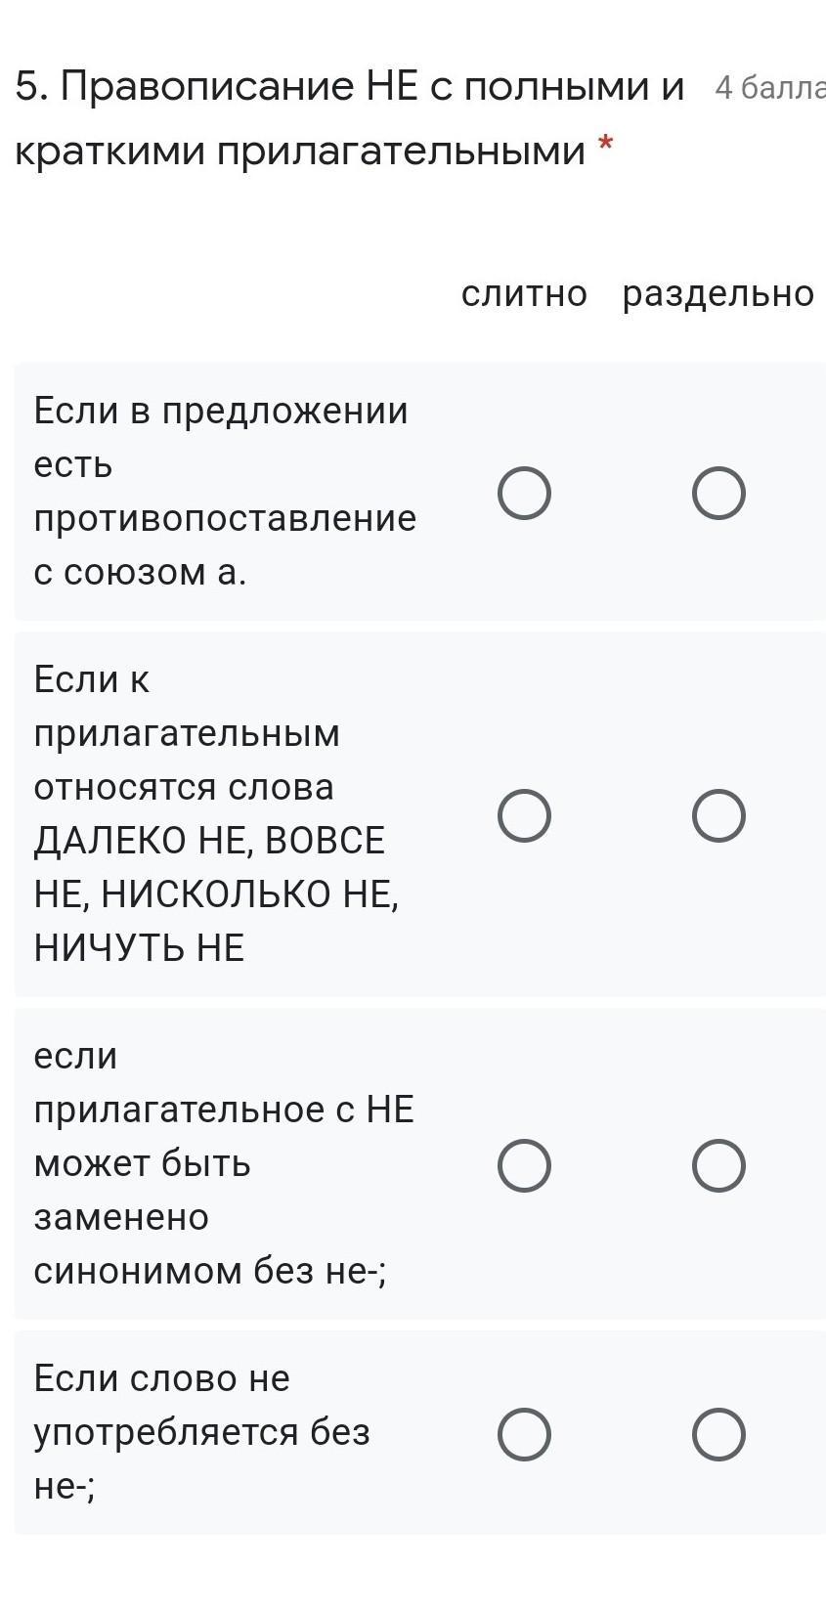Mark 'раздельно' for the 'заменено синонимом без не-' row
This screenshot has width=826, height=1612.
pos(718,1165)
